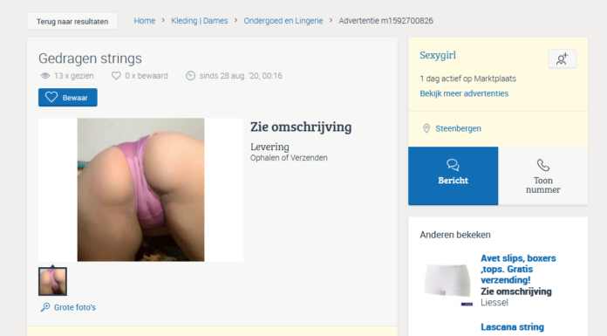
Task: Open the Grote foto's link
Action: tap(75, 307)
